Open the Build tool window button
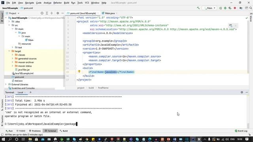This screenshot has width=253, height=142. pyautogui.click(x=64, y=131)
